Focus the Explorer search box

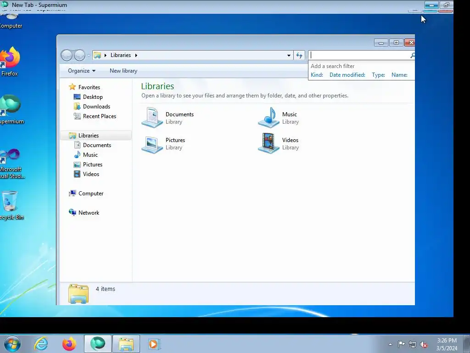point(359,55)
